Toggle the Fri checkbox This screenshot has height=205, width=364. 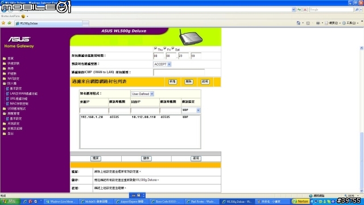[165, 48]
